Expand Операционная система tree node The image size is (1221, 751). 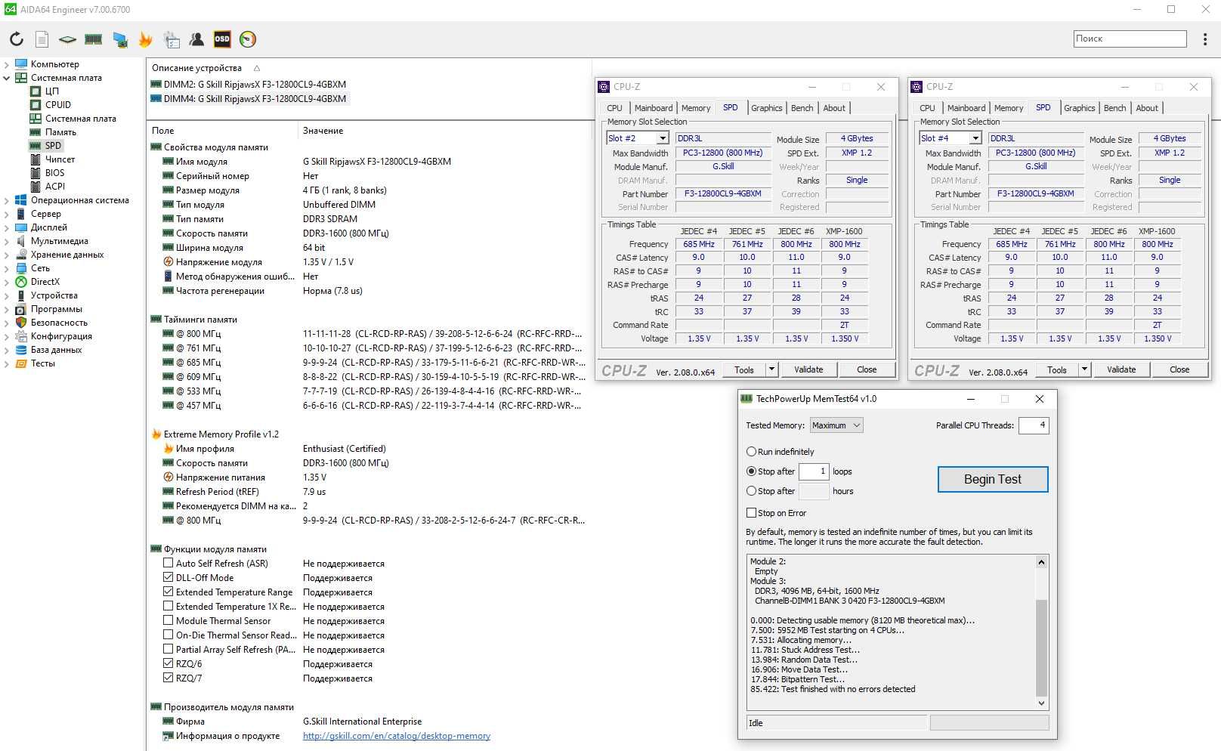[7, 201]
